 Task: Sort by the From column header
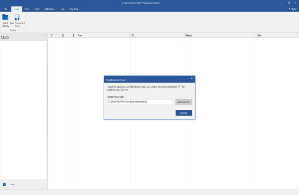tap(104, 35)
